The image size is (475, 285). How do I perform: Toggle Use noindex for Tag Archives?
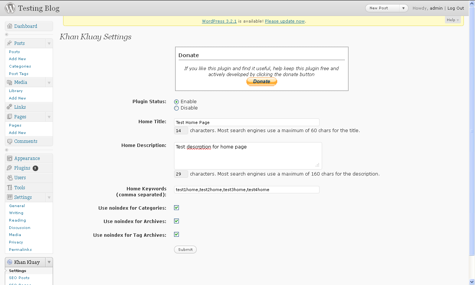(177, 235)
